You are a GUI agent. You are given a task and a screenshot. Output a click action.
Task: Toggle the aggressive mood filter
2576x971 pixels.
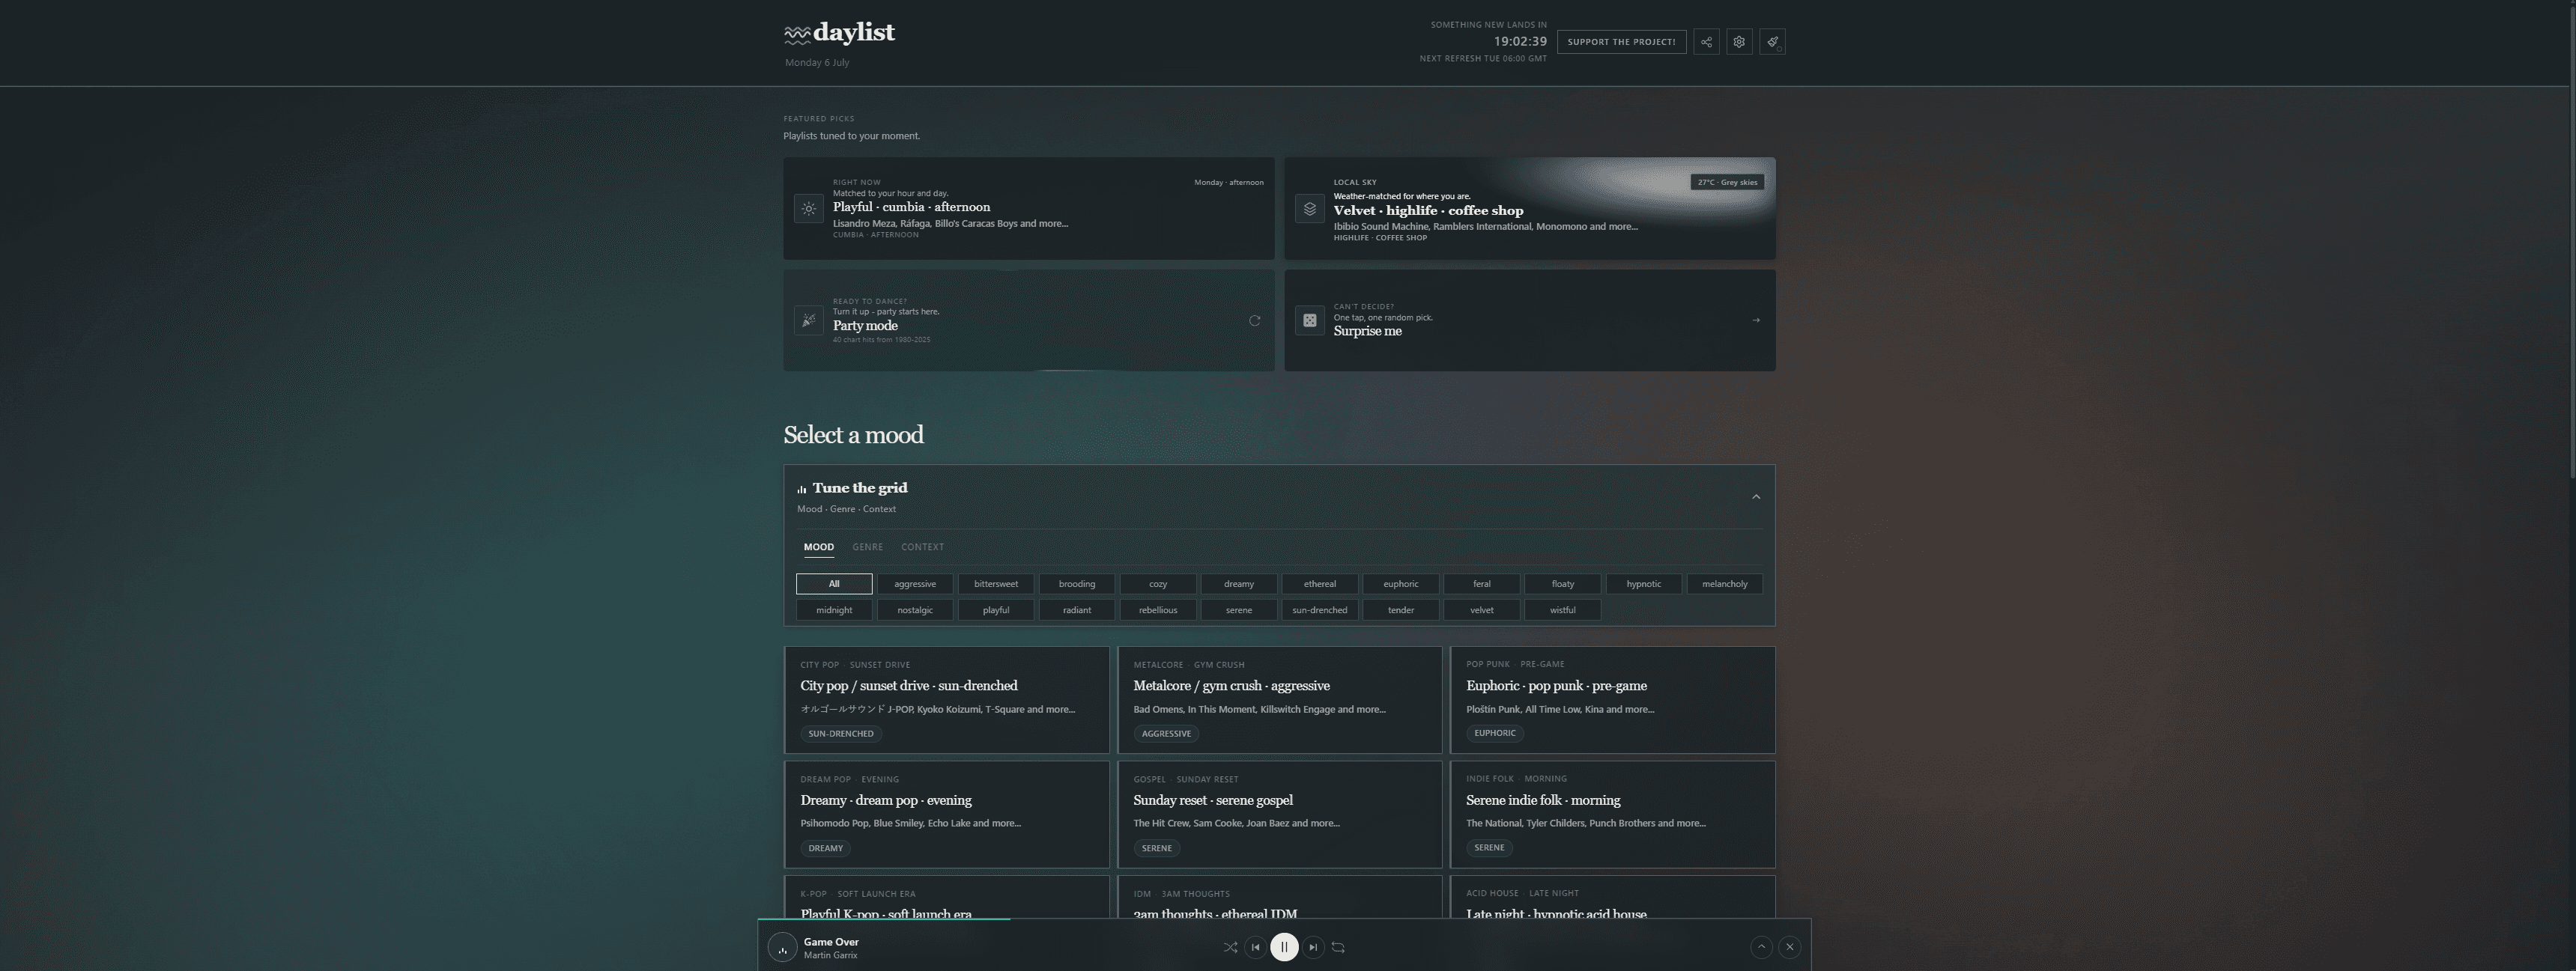pyautogui.click(x=915, y=585)
